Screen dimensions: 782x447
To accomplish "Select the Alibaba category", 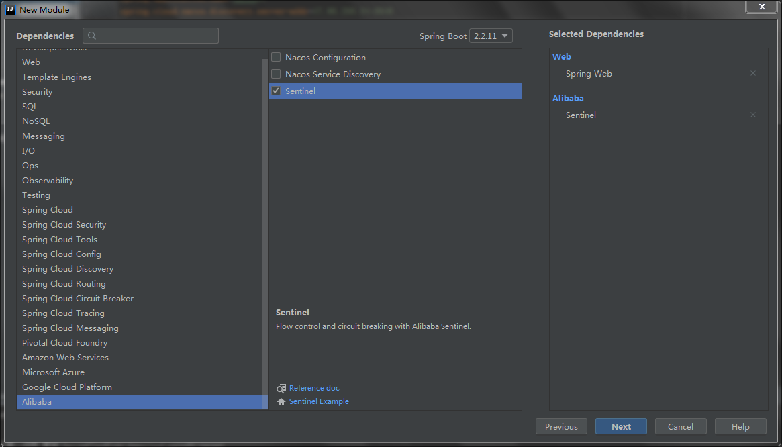I will [x=142, y=402].
